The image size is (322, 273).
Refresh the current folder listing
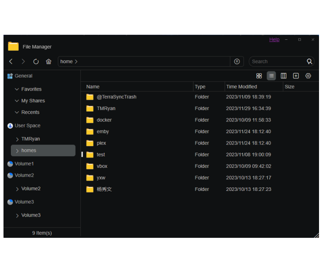point(36,62)
